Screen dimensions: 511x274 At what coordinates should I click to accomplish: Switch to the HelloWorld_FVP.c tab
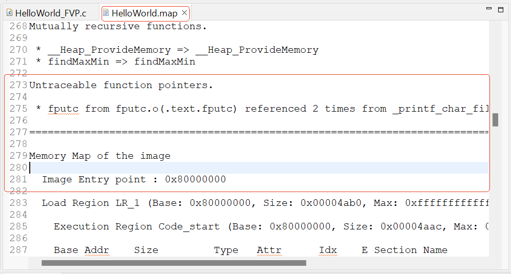[x=50, y=13]
